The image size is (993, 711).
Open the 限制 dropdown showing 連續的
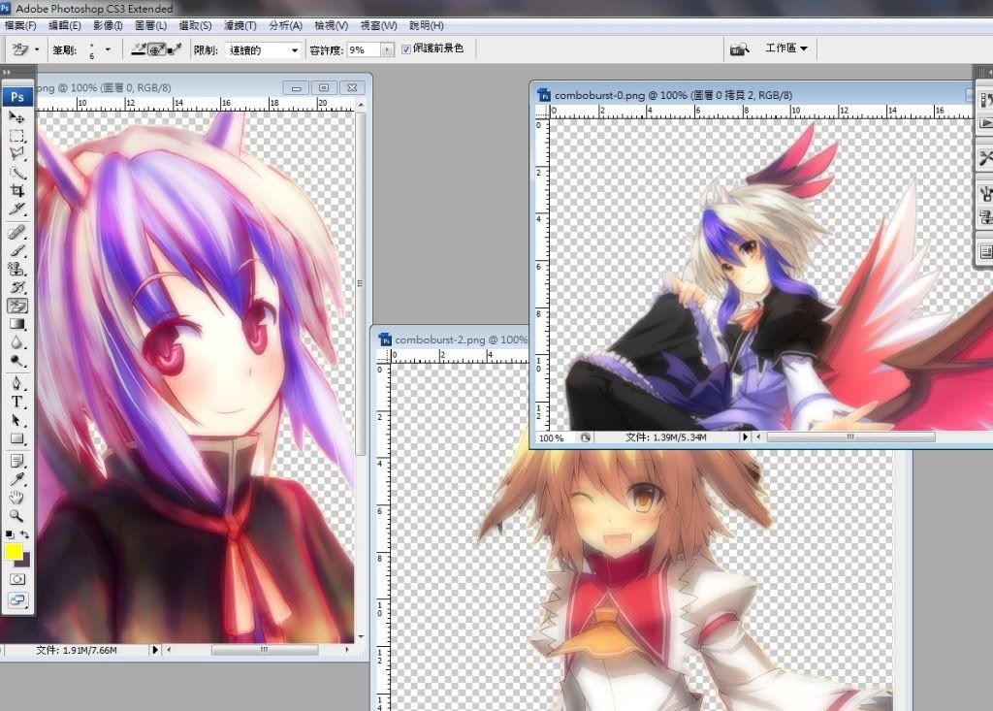(x=263, y=50)
